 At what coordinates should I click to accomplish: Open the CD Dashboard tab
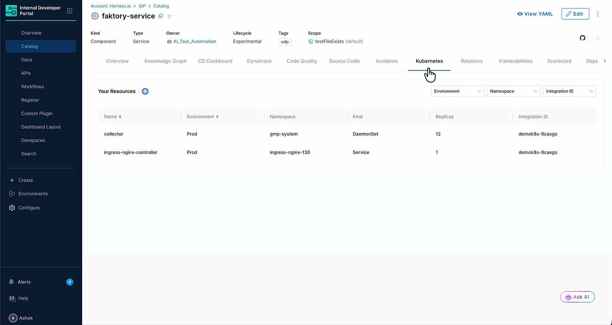[215, 61]
